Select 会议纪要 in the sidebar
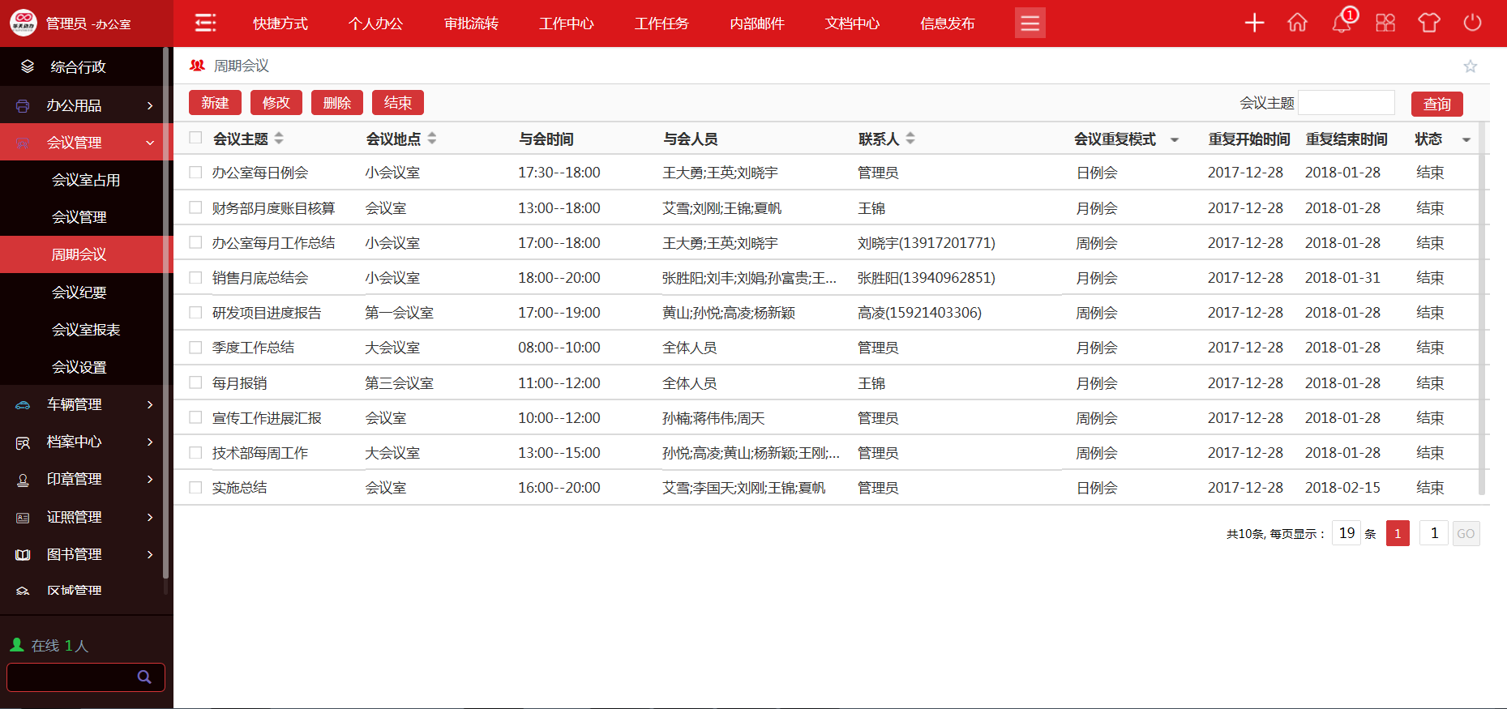1507x709 pixels. (79, 293)
